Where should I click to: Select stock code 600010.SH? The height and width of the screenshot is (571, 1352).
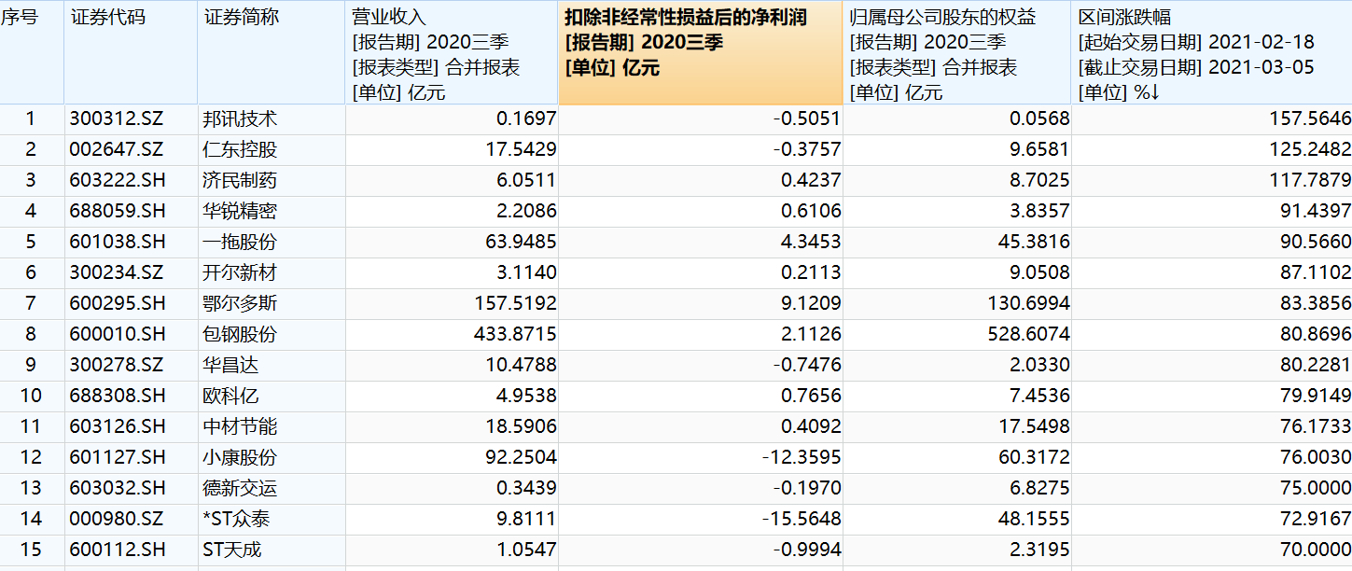point(117,335)
